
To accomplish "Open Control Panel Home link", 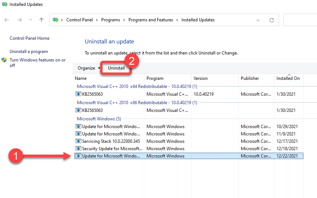I will 29,38.
